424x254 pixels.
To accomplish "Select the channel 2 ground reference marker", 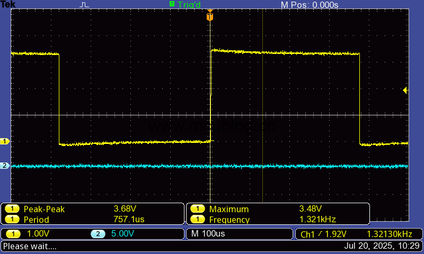I will pyautogui.click(x=5, y=166).
